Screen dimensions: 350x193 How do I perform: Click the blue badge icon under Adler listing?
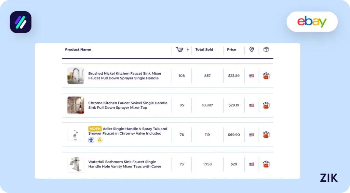[91, 140]
